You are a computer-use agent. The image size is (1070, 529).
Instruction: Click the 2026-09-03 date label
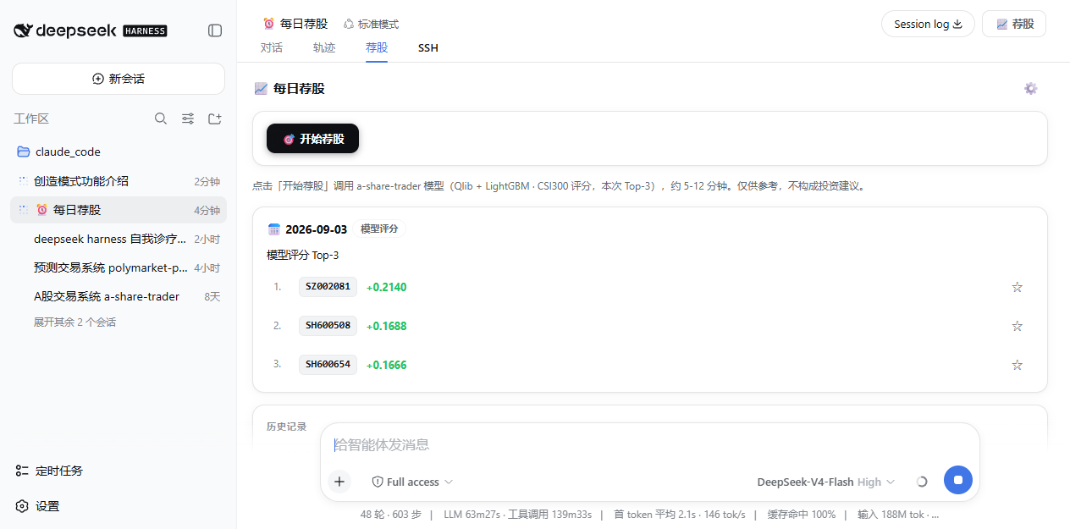[x=316, y=229]
